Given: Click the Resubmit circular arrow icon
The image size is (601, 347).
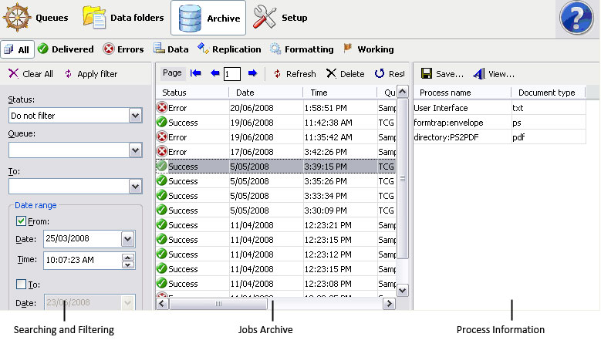Looking at the screenshot, I should tap(380, 73).
